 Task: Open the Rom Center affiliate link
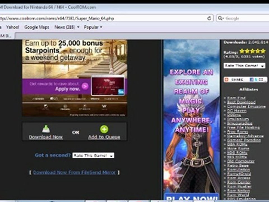[239, 182]
